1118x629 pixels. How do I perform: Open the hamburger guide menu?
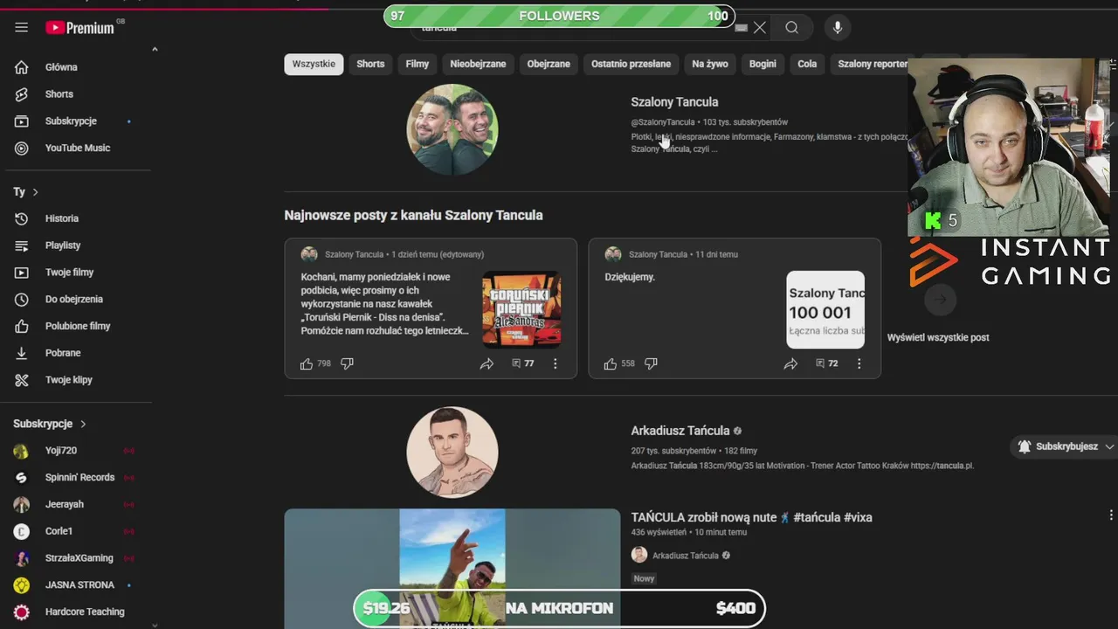click(21, 28)
